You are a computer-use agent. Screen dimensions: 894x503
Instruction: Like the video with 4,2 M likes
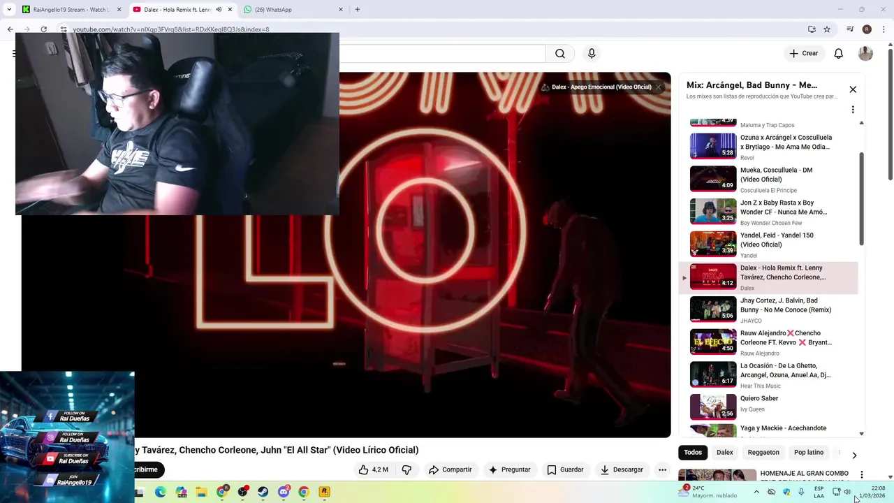pyautogui.click(x=373, y=469)
